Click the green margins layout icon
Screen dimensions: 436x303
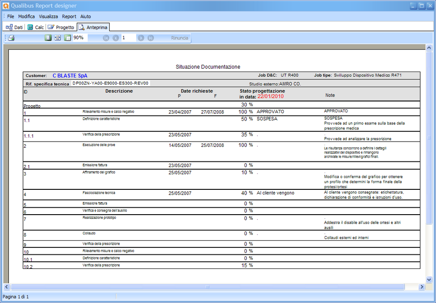tap(67, 38)
